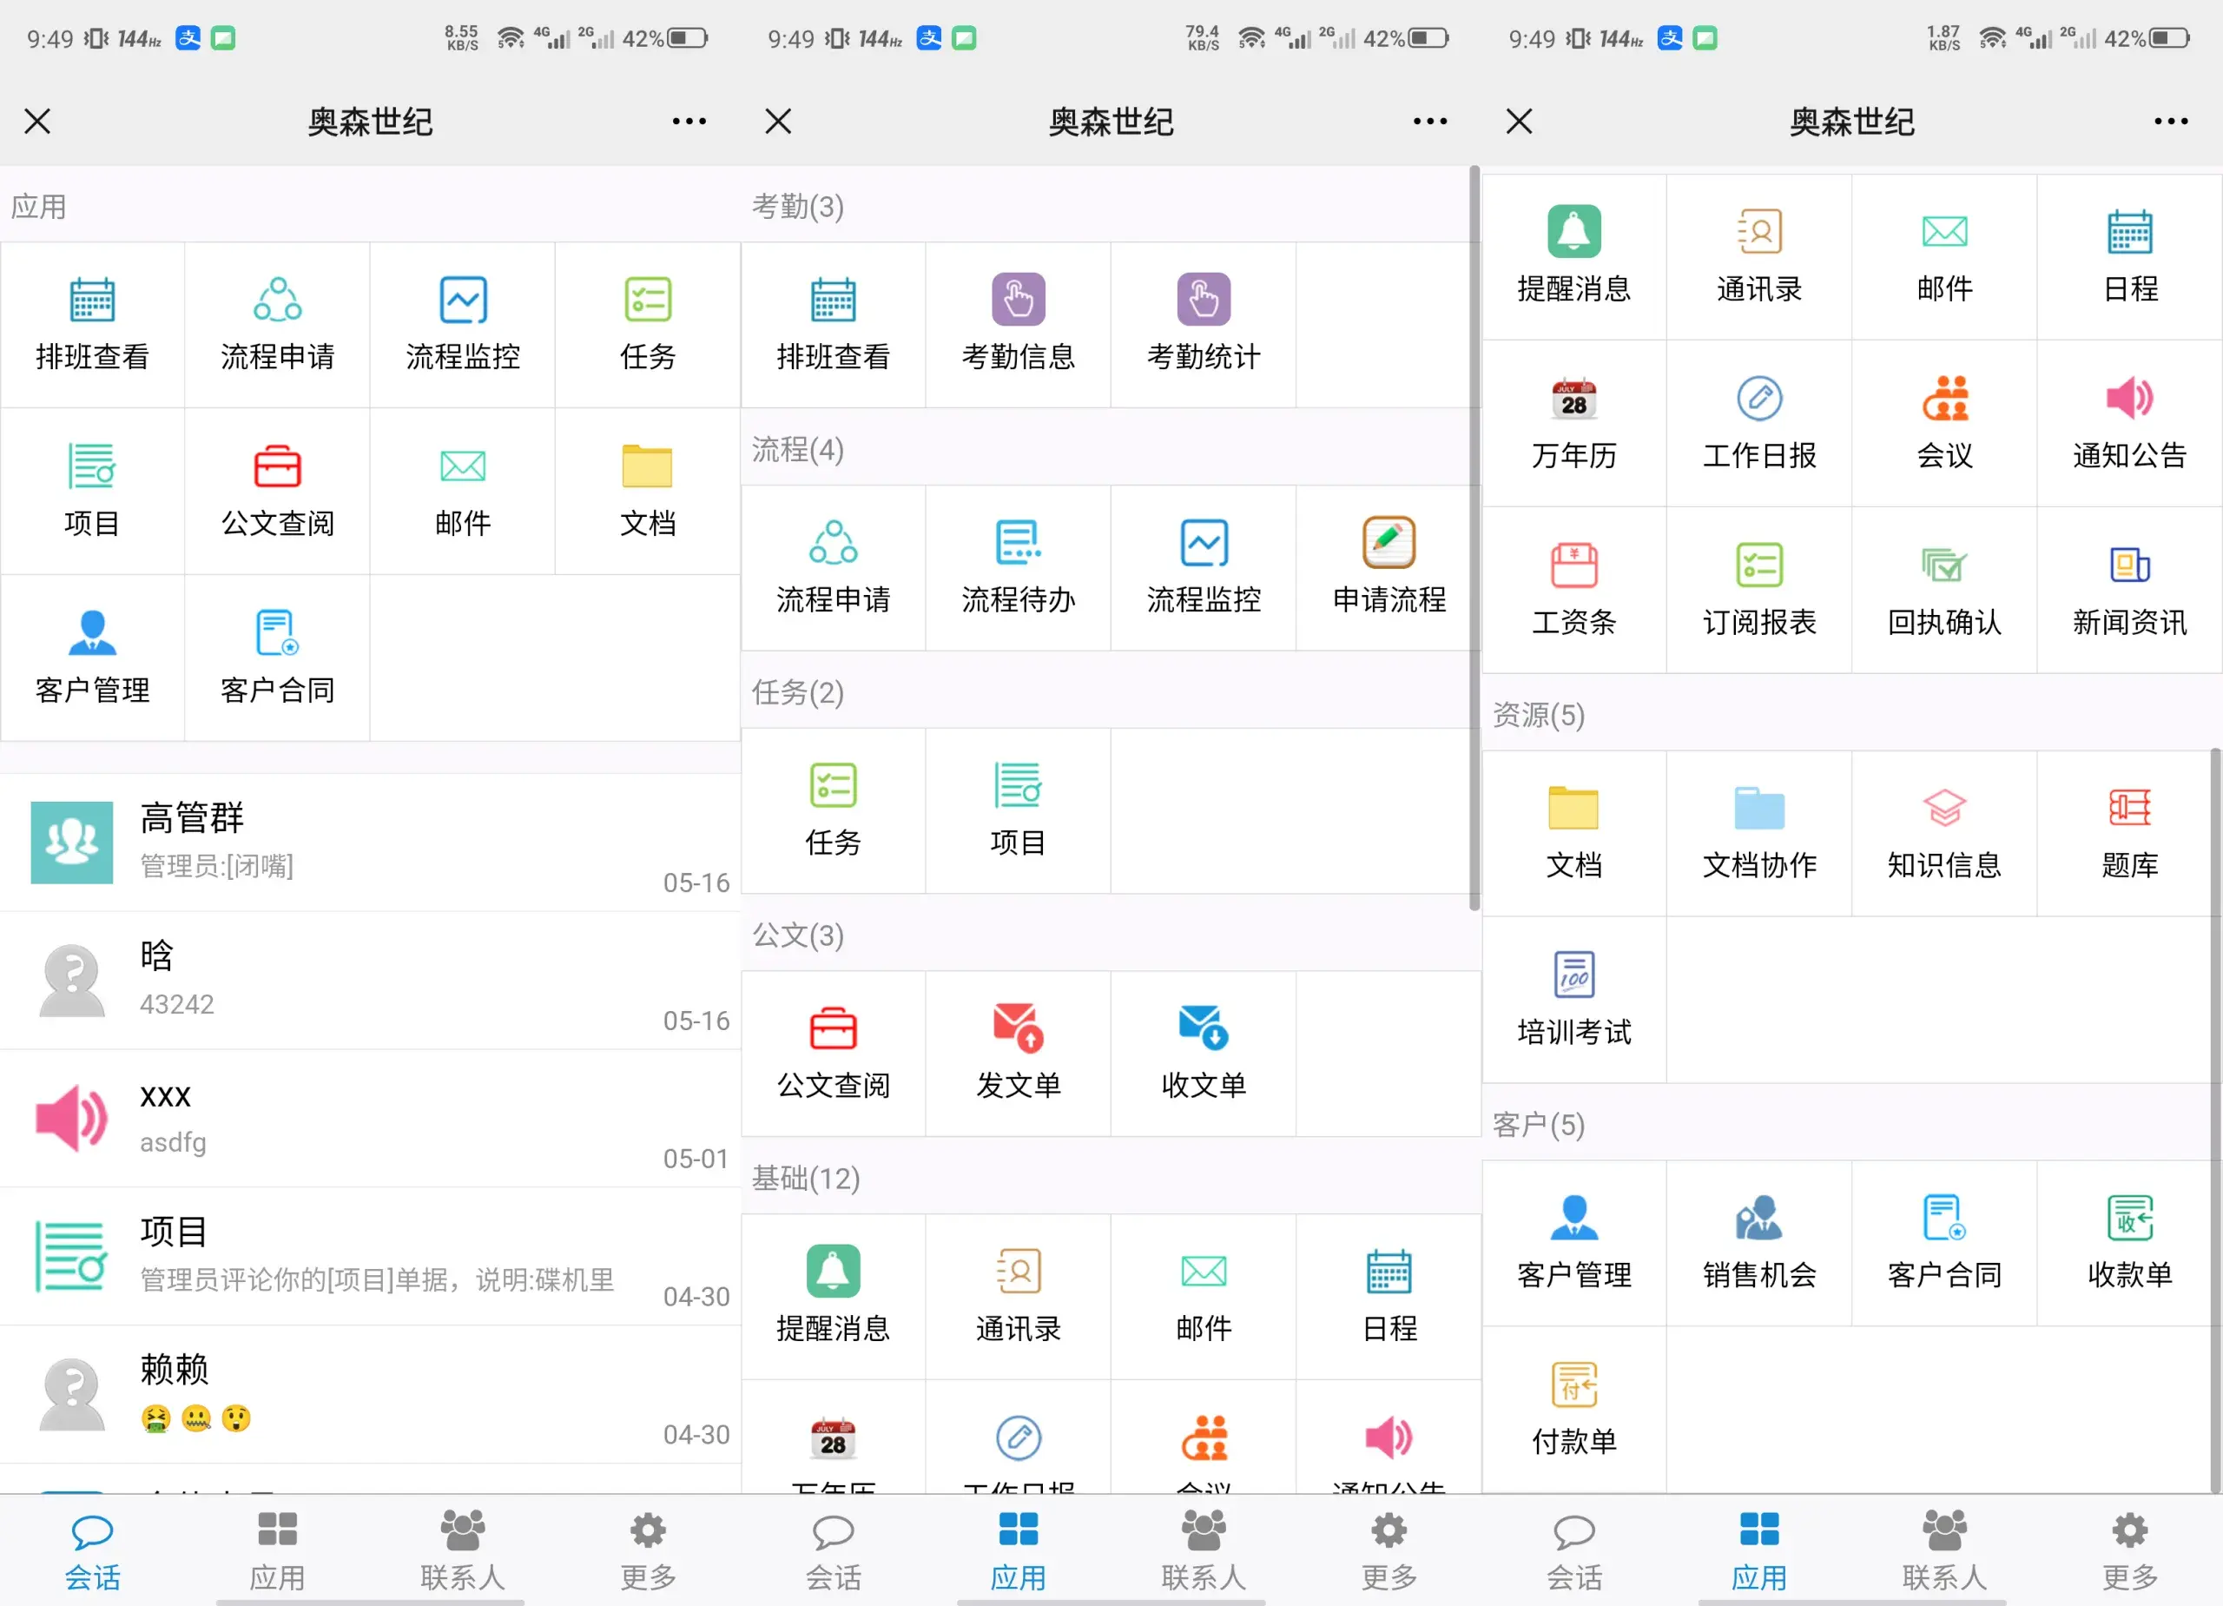Open 付款单 payment voucher app
2223x1606 pixels.
(1574, 1410)
